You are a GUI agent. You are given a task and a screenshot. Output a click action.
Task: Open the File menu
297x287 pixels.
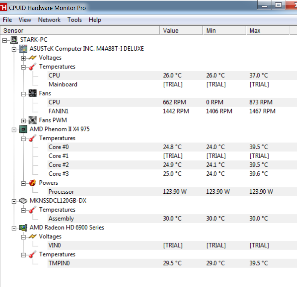pos(7,20)
